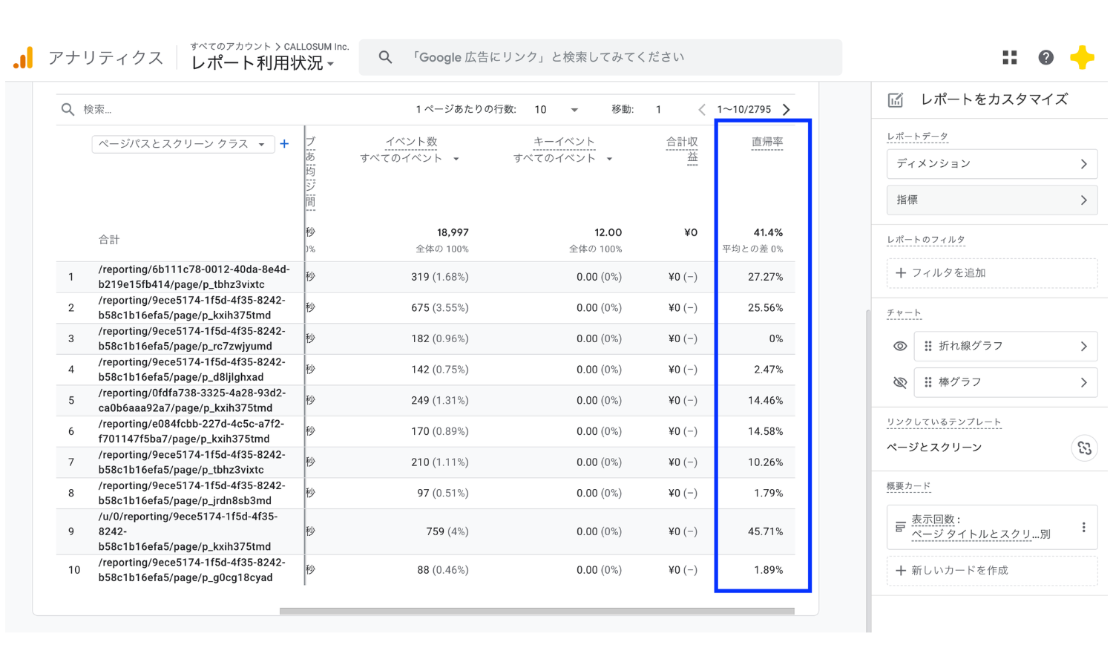The width and height of the screenshot is (1113, 668).
Task: Click the Google Analytics logo icon
Action: click(x=24, y=58)
